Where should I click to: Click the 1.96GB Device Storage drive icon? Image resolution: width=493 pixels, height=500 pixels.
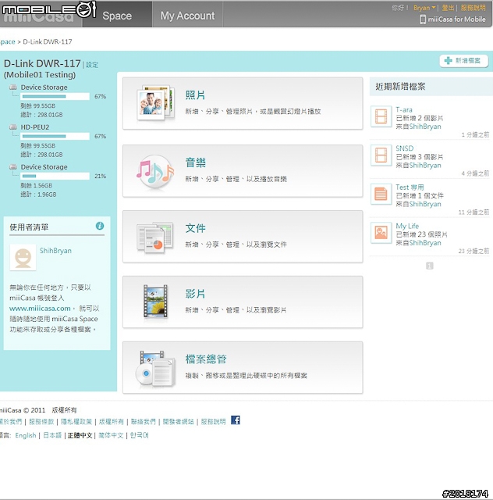[x=12, y=166]
